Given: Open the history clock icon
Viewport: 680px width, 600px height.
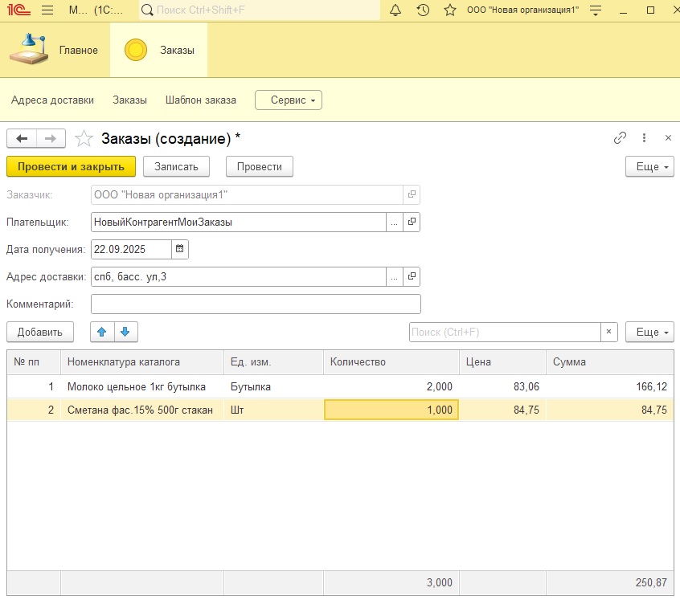Looking at the screenshot, I should (423, 10).
